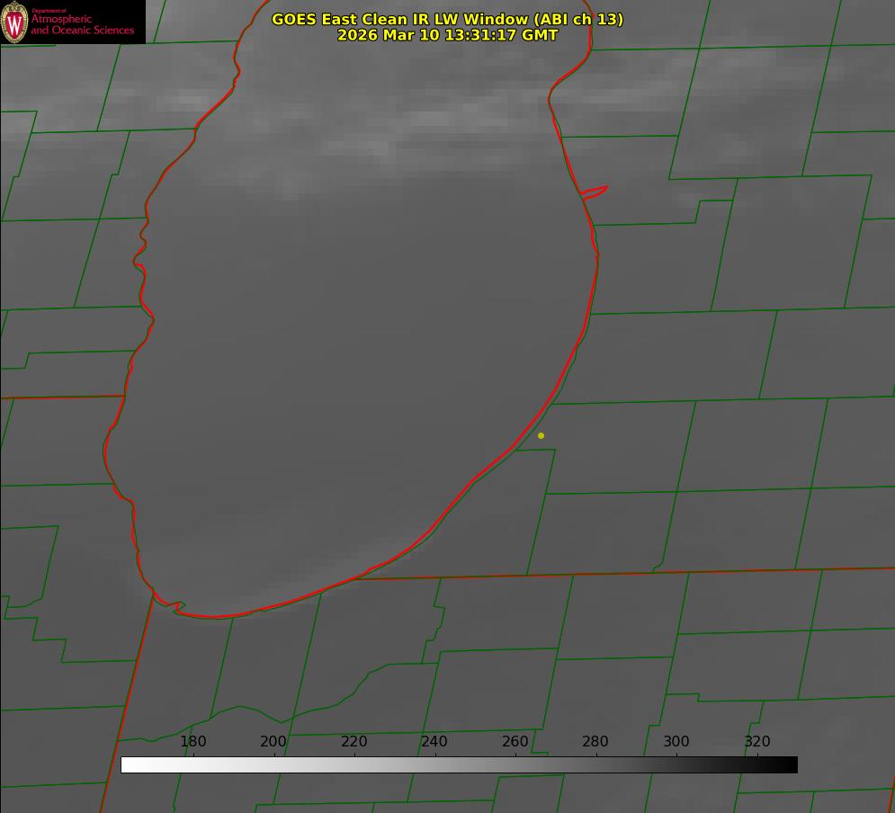Click the 280 colorbar label
The height and width of the screenshot is (813, 895).
[595, 741]
